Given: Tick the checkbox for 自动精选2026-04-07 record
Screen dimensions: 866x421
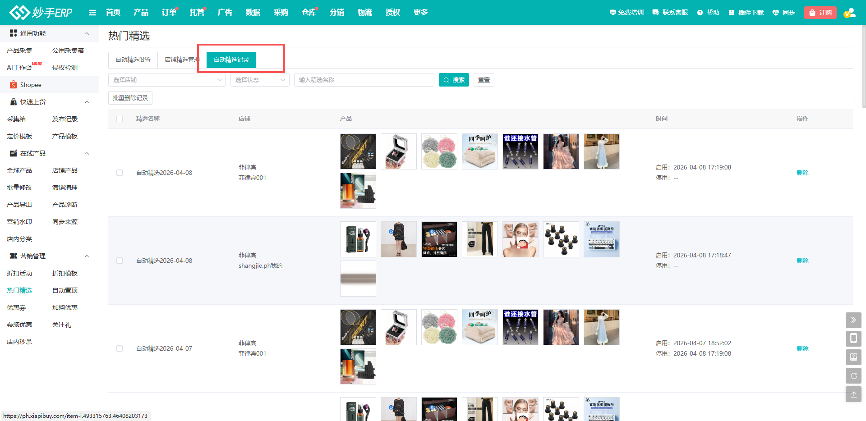Looking at the screenshot, I should 120,348.
